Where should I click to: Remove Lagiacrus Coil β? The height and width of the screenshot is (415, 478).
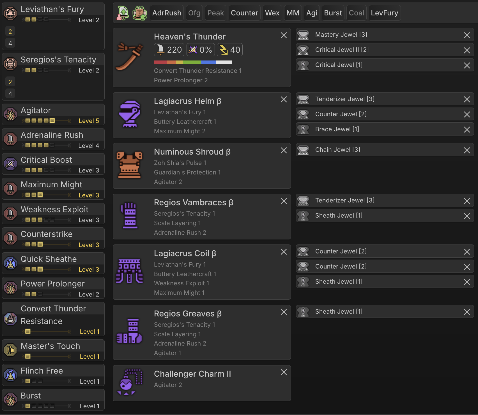click(x=284, y=252)
